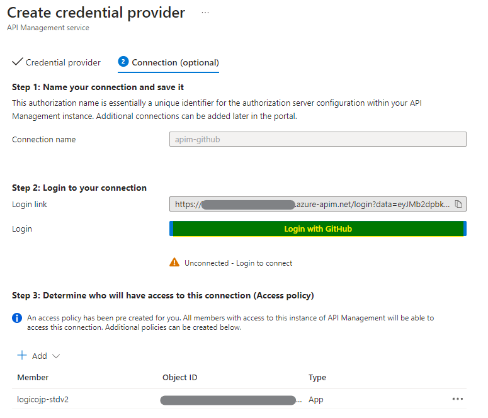Click inside the Login link text field

311,204
